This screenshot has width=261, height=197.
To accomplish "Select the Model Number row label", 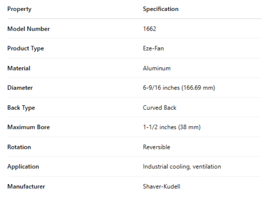I will pos(28,29).
